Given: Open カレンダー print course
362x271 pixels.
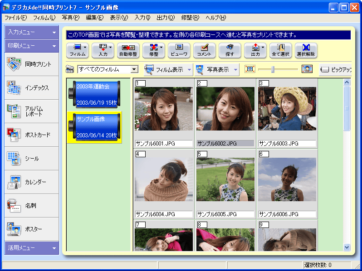Looking at the screenshot, I should click(32, 182).
